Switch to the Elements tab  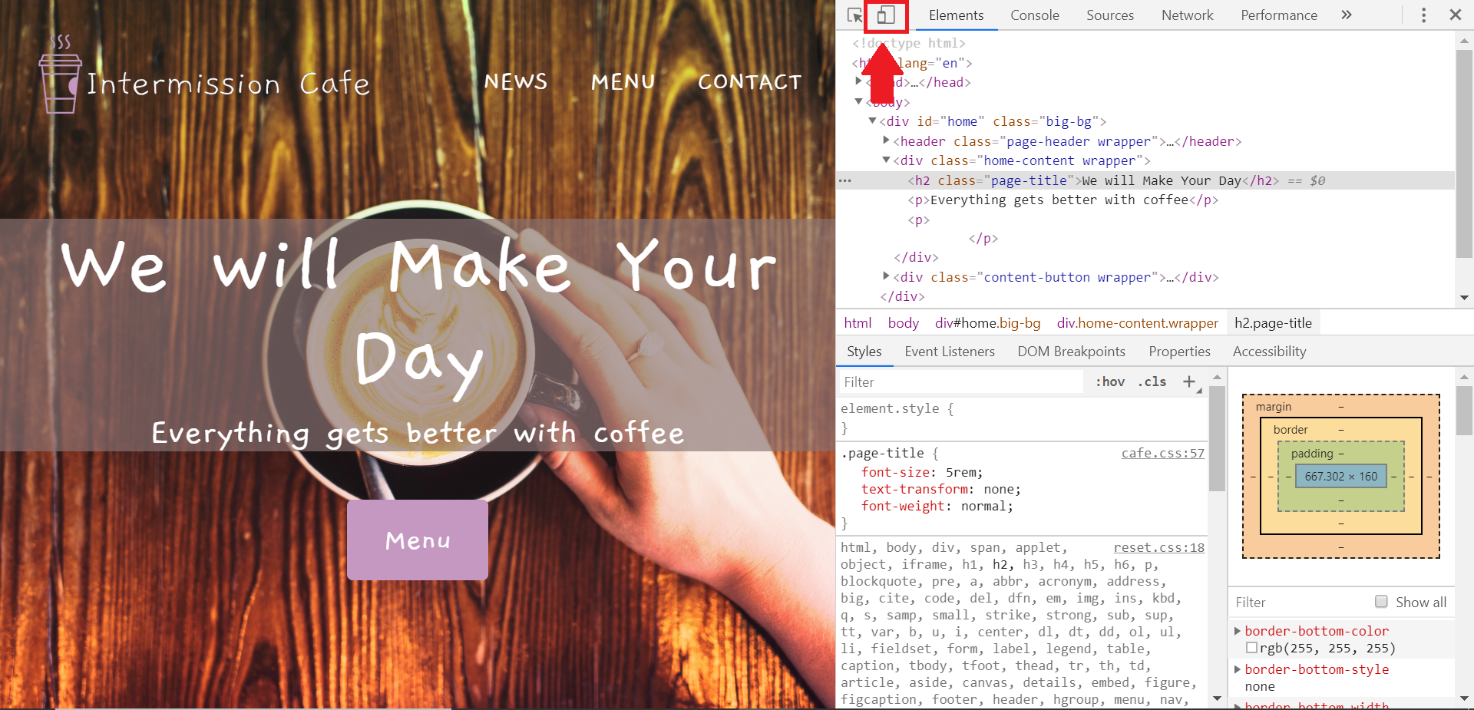956,15
